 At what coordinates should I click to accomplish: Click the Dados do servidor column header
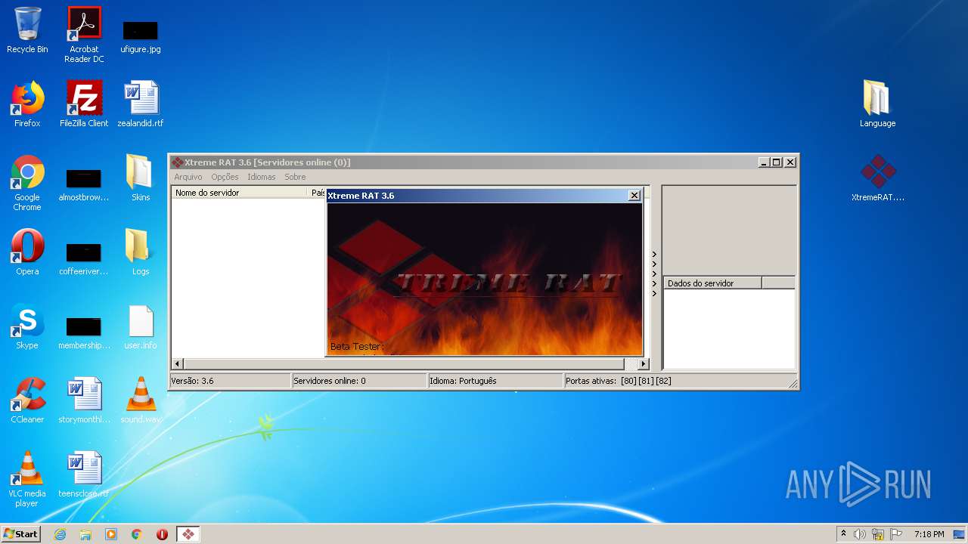pyautogui.click(x=712, y=283)
